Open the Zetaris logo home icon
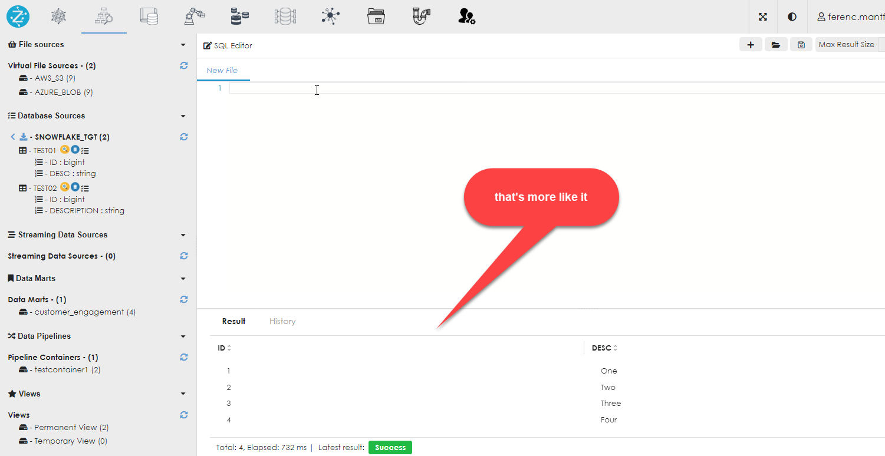Viewport: 885px width, 456px height. (x=18, y=16)
